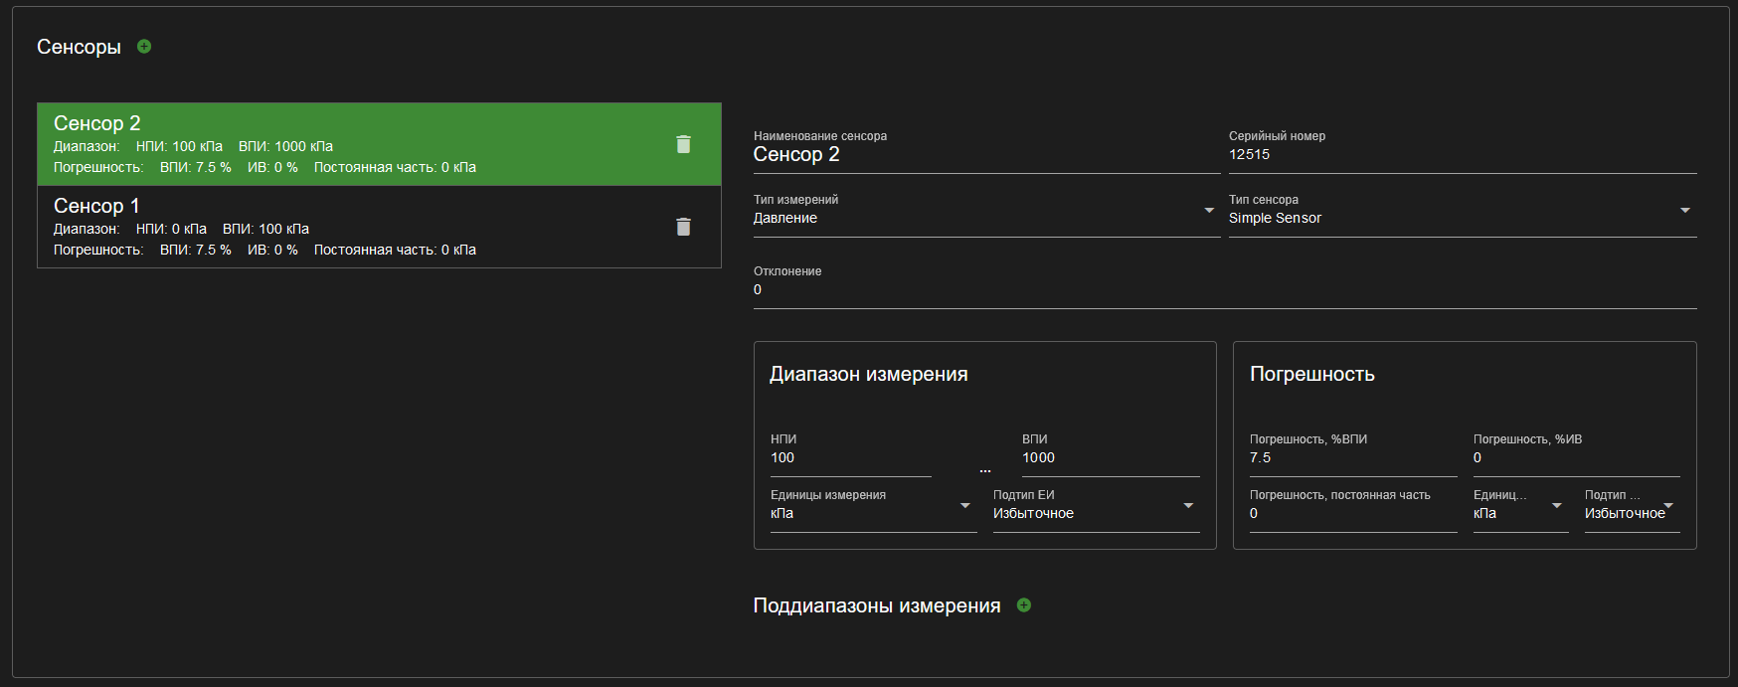Click the Погрешность, постоянная часть field
The height and width of the screenshot is (687, 1738).
(1353, 509)
